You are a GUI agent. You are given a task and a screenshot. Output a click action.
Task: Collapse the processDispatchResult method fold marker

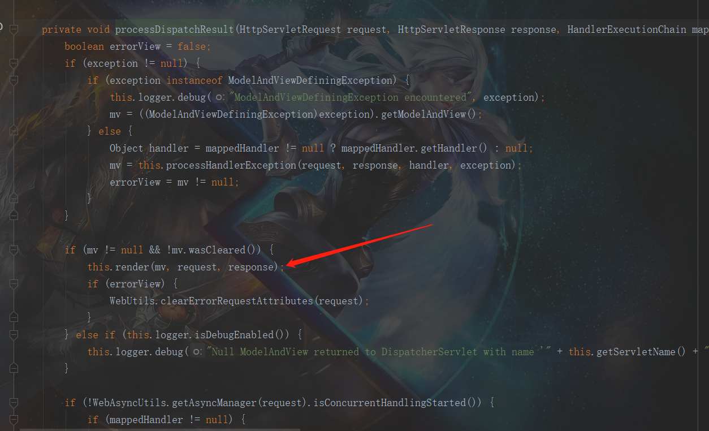click(14, 29)
